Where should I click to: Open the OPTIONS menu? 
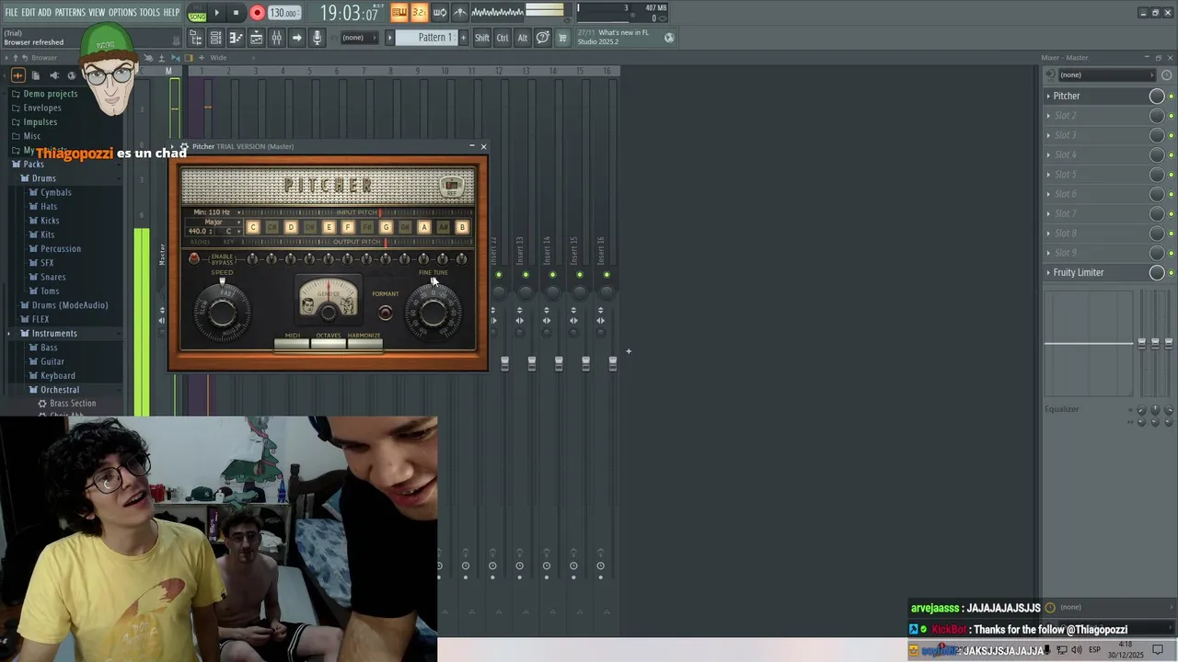122,13
